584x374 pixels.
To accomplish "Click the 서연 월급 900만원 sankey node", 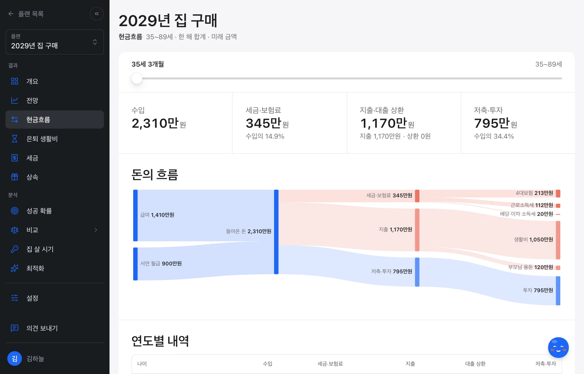I will (135, 264).
